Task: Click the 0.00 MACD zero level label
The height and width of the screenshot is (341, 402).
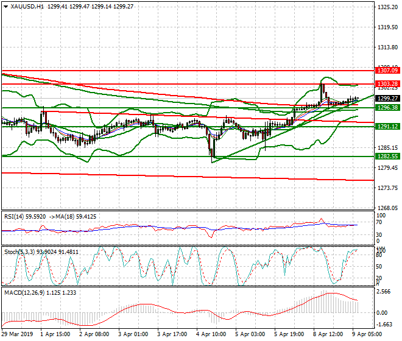Action: coord(382,313)
